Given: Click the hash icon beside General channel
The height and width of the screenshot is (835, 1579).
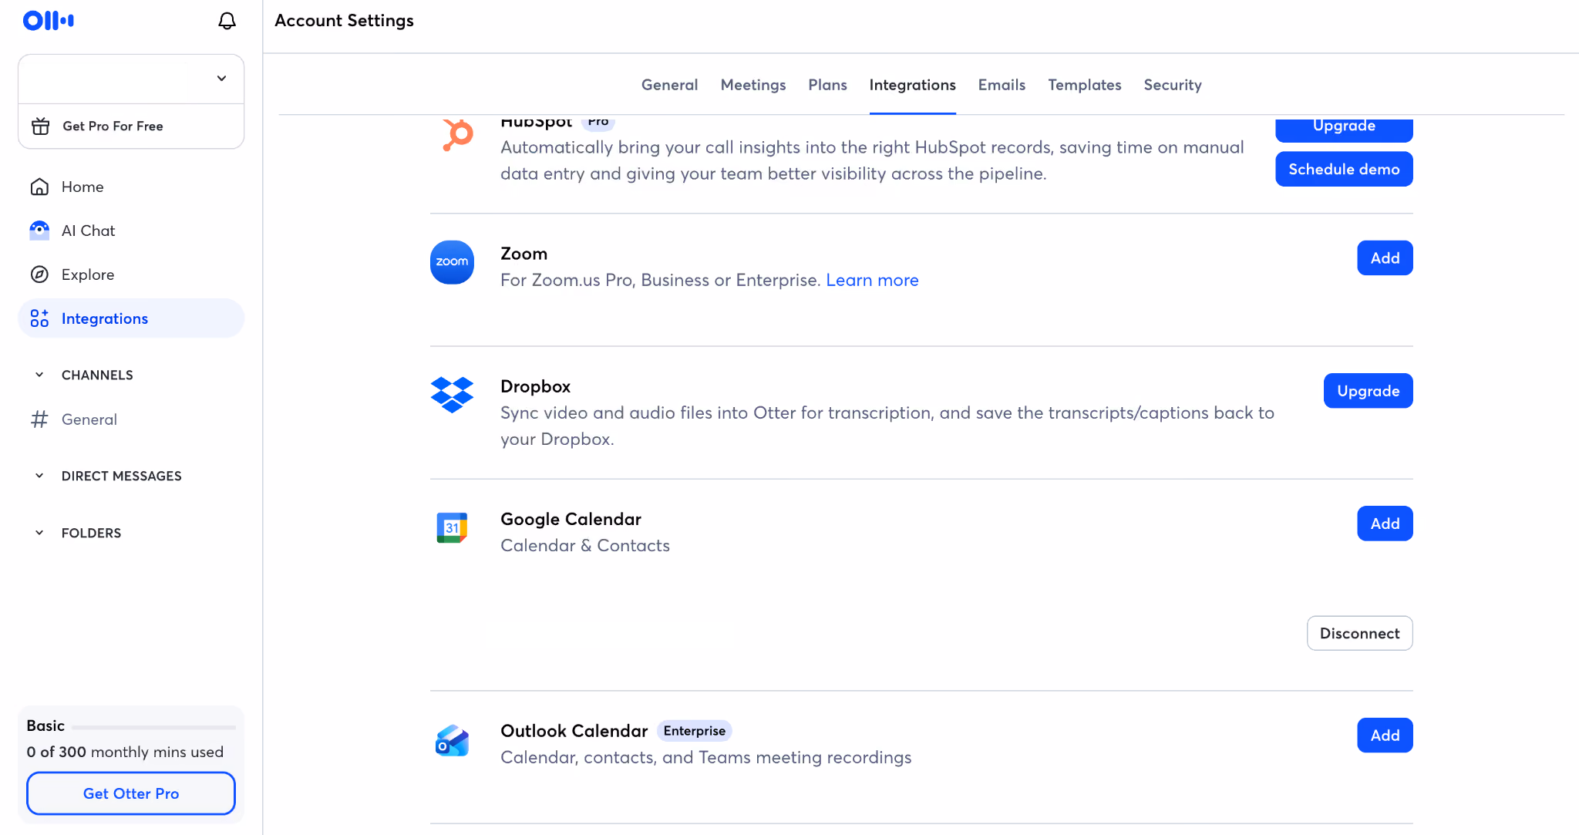Looking at the screenshot, I should (x=39, y=419).
